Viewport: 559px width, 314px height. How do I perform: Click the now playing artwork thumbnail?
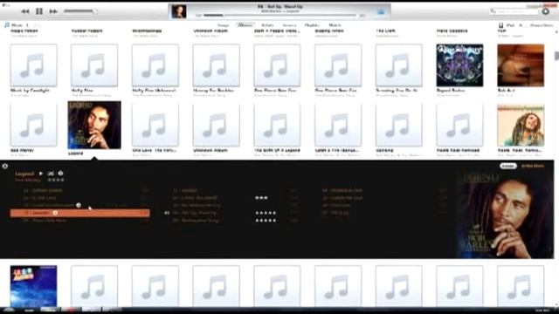tap(178, 11)
